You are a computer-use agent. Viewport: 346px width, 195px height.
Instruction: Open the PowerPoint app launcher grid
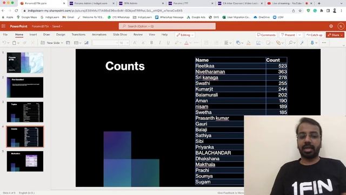click(4, 26)
